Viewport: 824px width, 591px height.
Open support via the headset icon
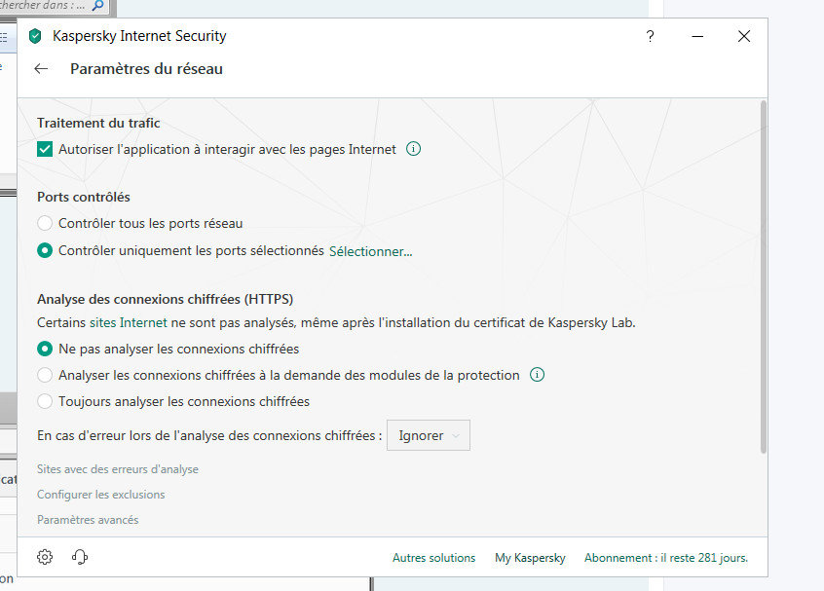[x=80, y=557]
